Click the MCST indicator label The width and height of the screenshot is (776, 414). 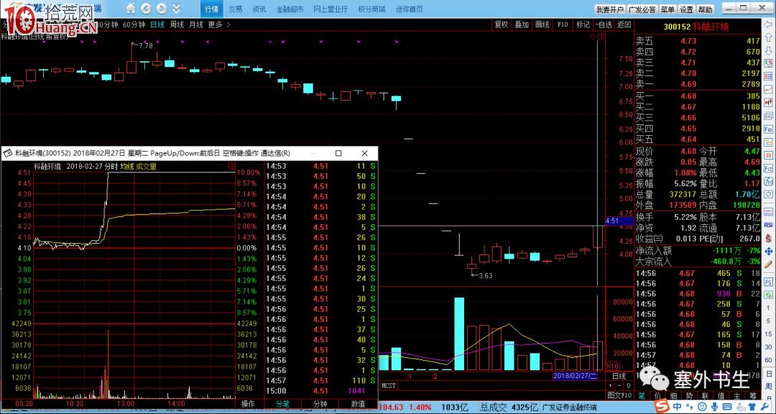389,385
